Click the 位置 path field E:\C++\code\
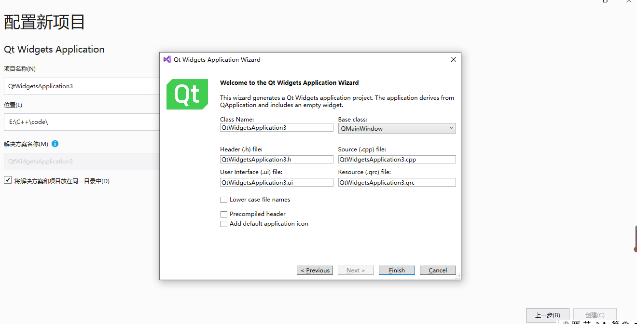Viewport: 637px width, 324px height. tap(82, 122)
